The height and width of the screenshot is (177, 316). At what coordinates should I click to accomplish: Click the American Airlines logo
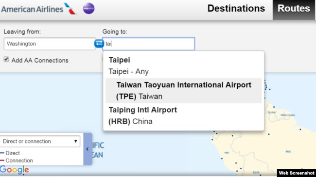tap(38, 9)
